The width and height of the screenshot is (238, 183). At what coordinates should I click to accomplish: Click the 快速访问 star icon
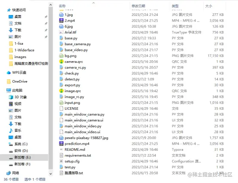(x=9, y=10)
